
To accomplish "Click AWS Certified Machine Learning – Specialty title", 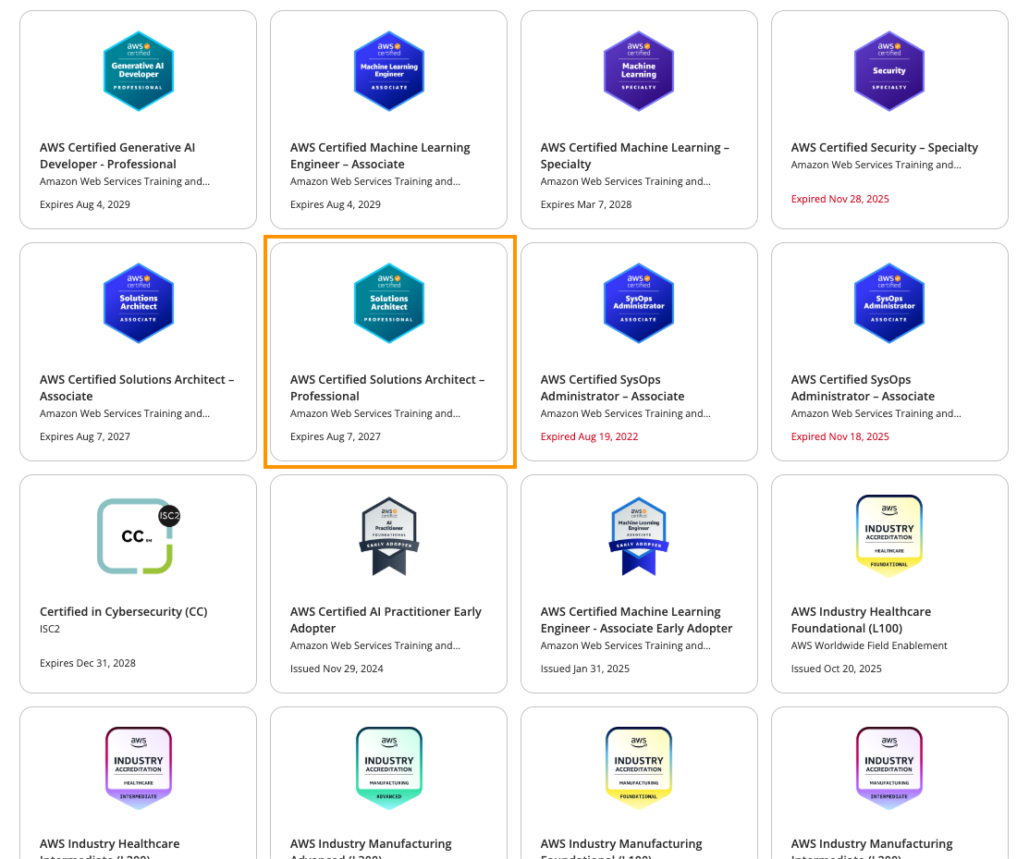I will tap(635, 155).
